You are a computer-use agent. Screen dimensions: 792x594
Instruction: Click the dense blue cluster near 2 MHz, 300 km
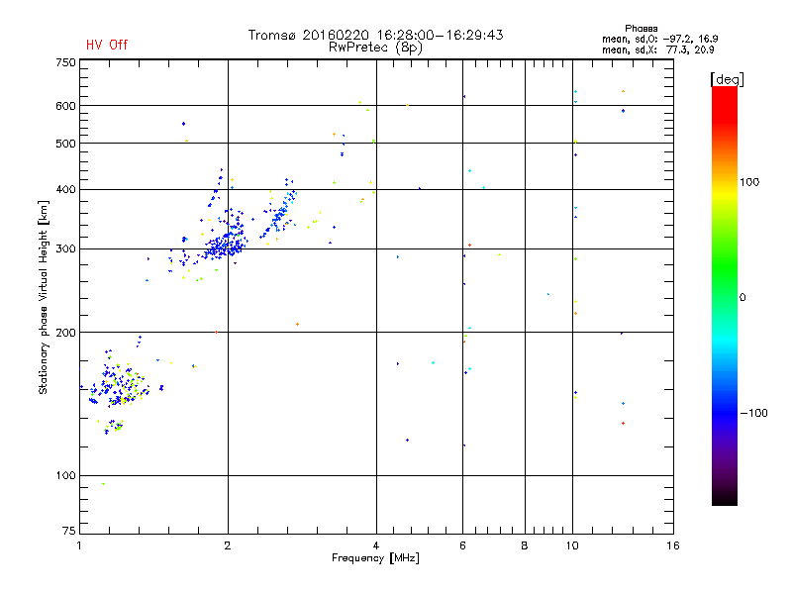coord(226,247)
